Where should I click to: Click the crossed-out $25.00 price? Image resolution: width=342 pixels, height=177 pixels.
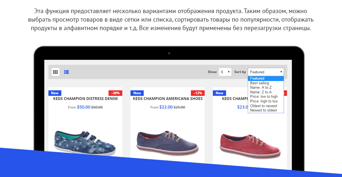[x=179, y=107]
